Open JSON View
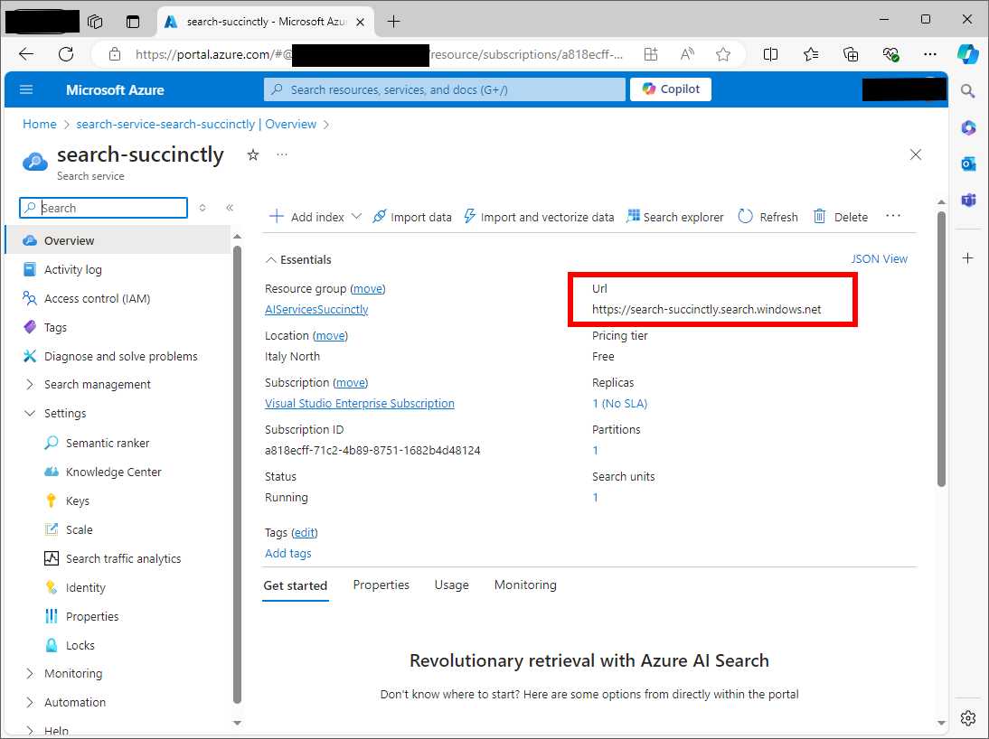989x739 pixels. coord(879,259)
